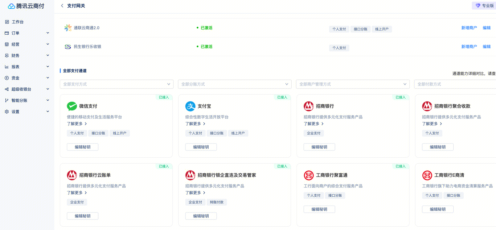This screenshot has width=496, height=230.
Task: Select 财务 in the sidebar menu
Action: pos(7,55)
